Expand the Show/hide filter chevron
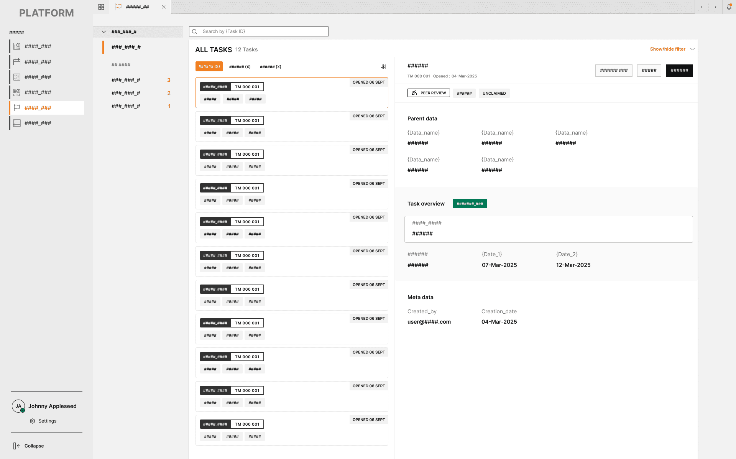 [x=692, y=49]
